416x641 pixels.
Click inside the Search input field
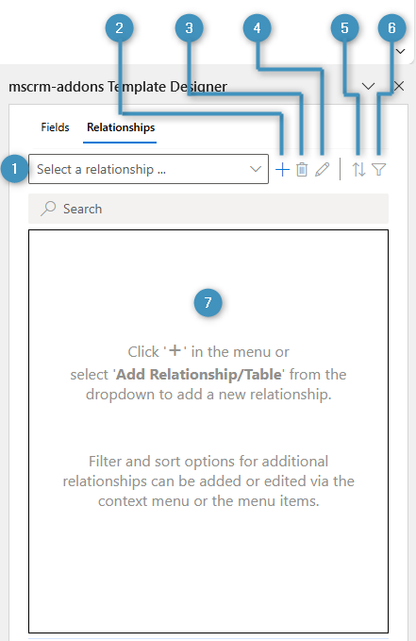tap(208, 209)
